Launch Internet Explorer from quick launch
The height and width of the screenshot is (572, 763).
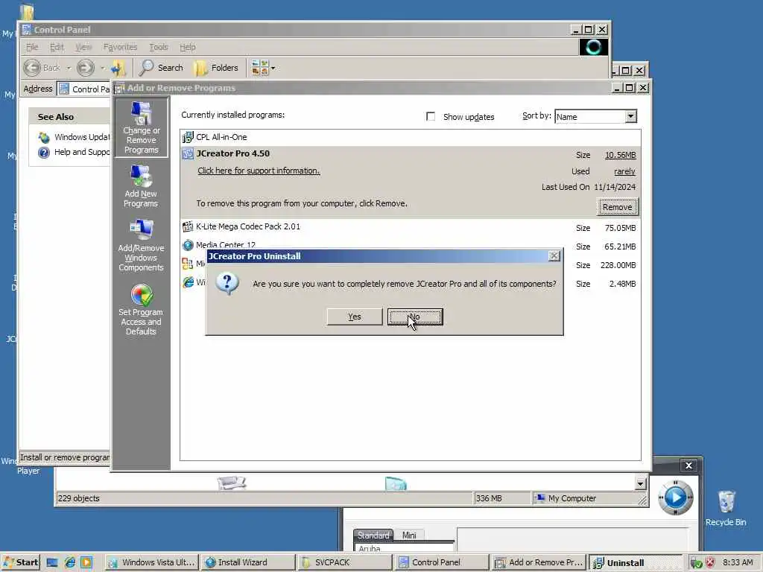pyautogui.click(x=69, y=563)
